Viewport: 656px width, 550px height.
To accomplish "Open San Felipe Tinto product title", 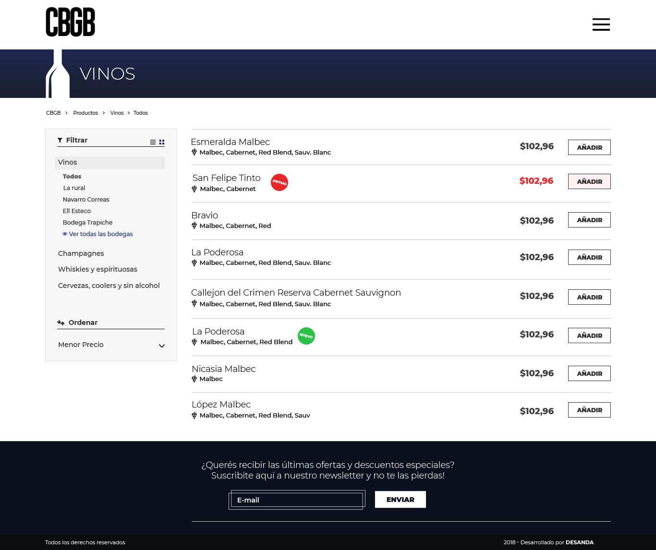I will pos(227,178).
